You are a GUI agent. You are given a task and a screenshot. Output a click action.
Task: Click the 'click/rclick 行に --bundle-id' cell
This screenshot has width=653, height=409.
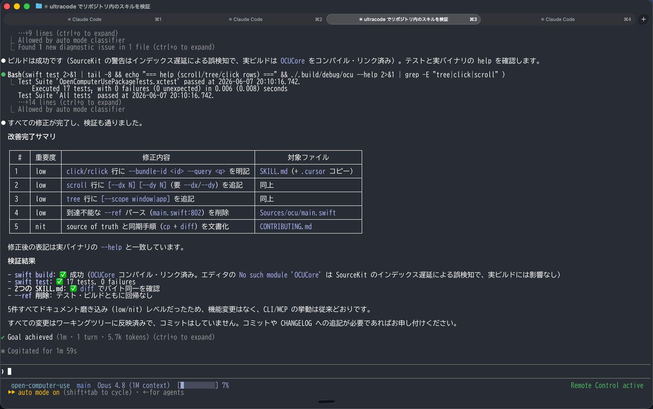[158, 171]
